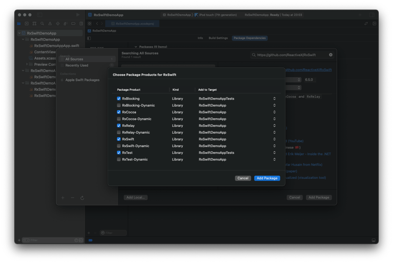
Task: Open the Debug navigator spray icon
Action: coord(65,24)
